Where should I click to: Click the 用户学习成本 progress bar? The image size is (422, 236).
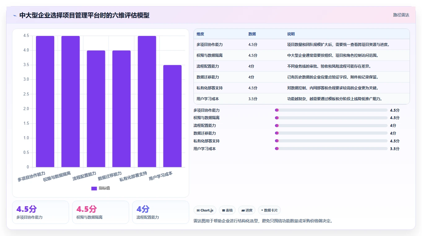(331, 149)
